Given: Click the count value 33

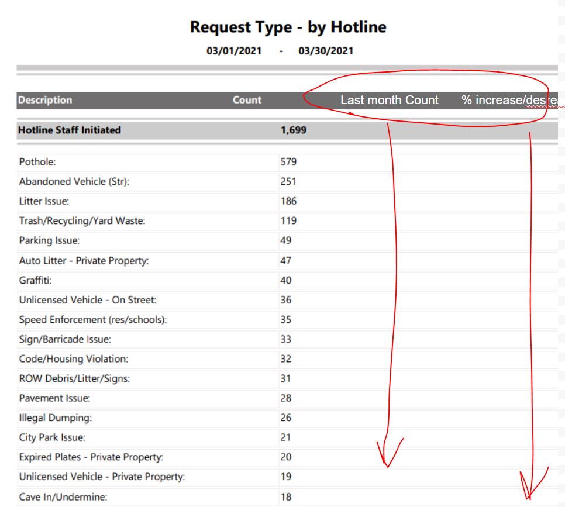Looking at the screenshot, I should [286, 339].
